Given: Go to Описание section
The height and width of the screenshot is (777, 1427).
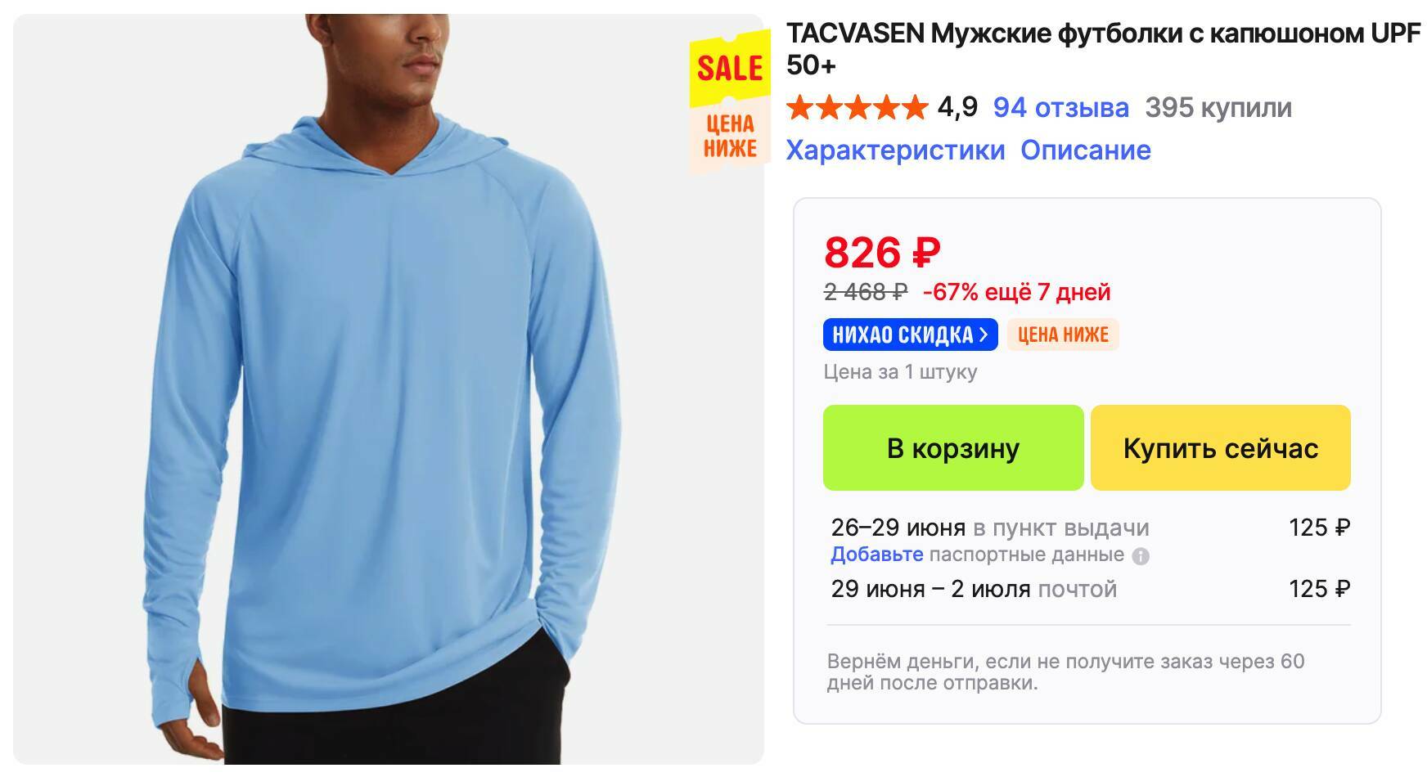Looking at the screenshot, I should coord(1085,150).
